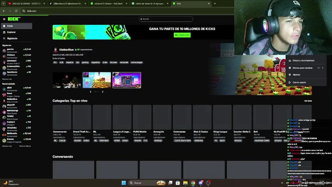332x187 pixels.
Task: Go back with the browser back arrow
Action: coord(4,11)
